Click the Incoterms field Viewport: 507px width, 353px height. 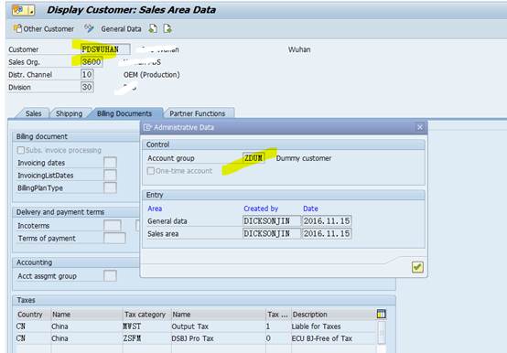click(x=113, y=226)
